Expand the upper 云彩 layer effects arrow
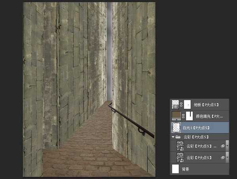237x179 pixels. [227, 147]
